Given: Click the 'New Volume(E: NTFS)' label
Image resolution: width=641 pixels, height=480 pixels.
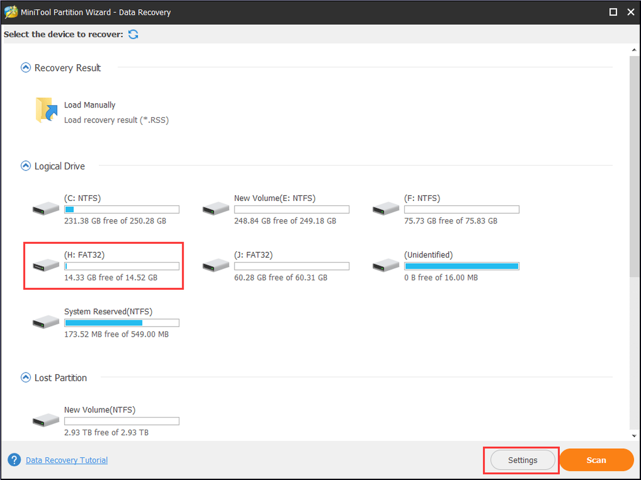Looking at the screenshot, I should (275, 198).
